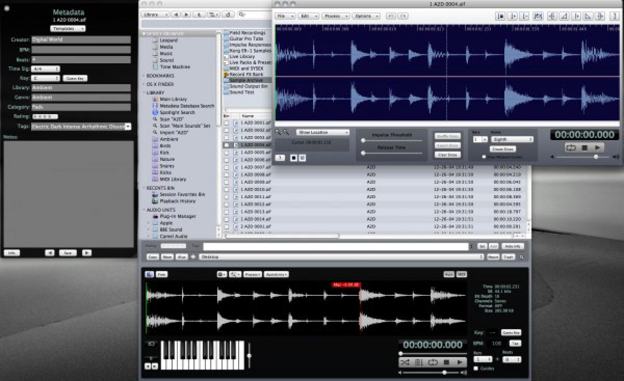Open the Show Location dropdown in editor
624x381 pixels.
click(323, 132)
